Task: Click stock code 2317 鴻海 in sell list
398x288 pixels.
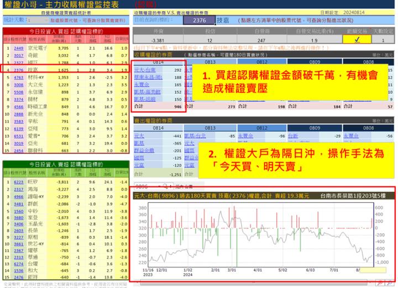Action: (18, 189)
